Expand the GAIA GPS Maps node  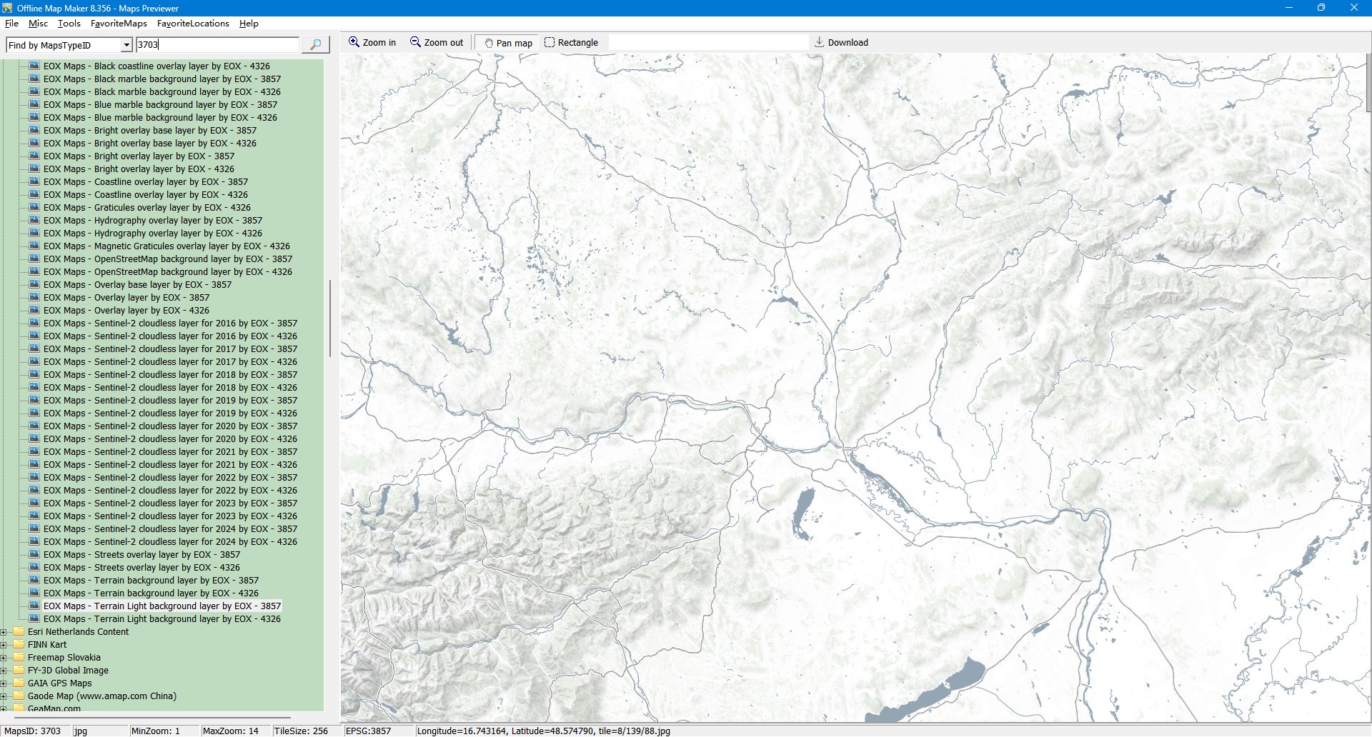click(x=4, y=683)
